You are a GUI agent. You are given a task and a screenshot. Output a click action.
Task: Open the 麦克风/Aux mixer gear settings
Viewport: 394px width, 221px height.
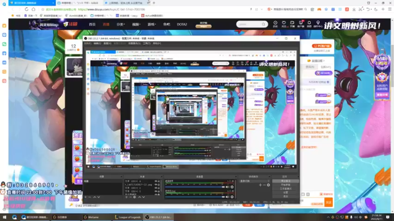(232, 197)
